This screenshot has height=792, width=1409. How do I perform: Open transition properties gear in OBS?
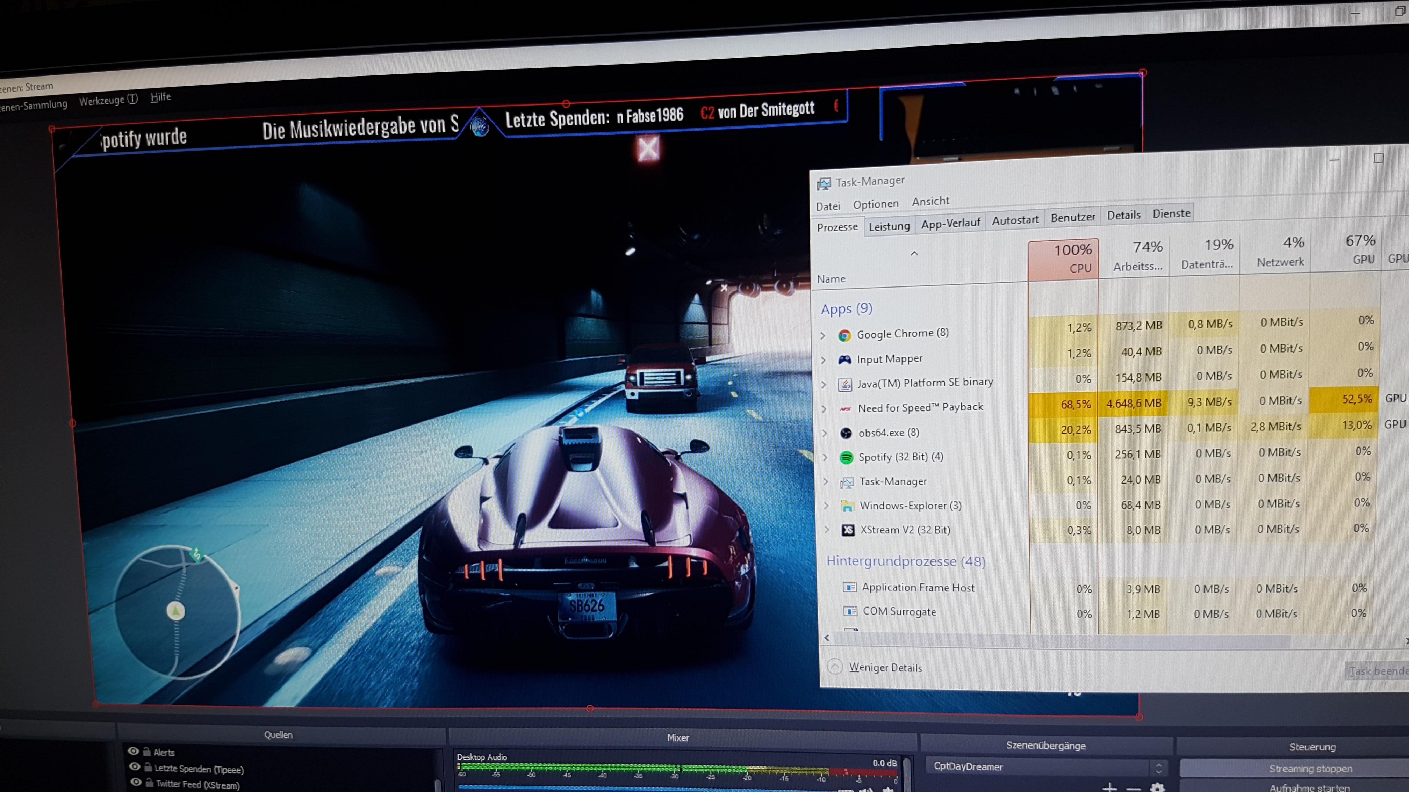pyautogui.click(x=1157, y=787)
